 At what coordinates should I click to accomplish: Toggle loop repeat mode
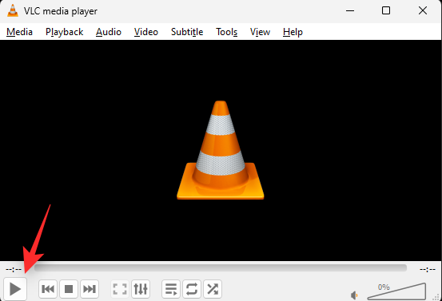[x=192, y=289]
